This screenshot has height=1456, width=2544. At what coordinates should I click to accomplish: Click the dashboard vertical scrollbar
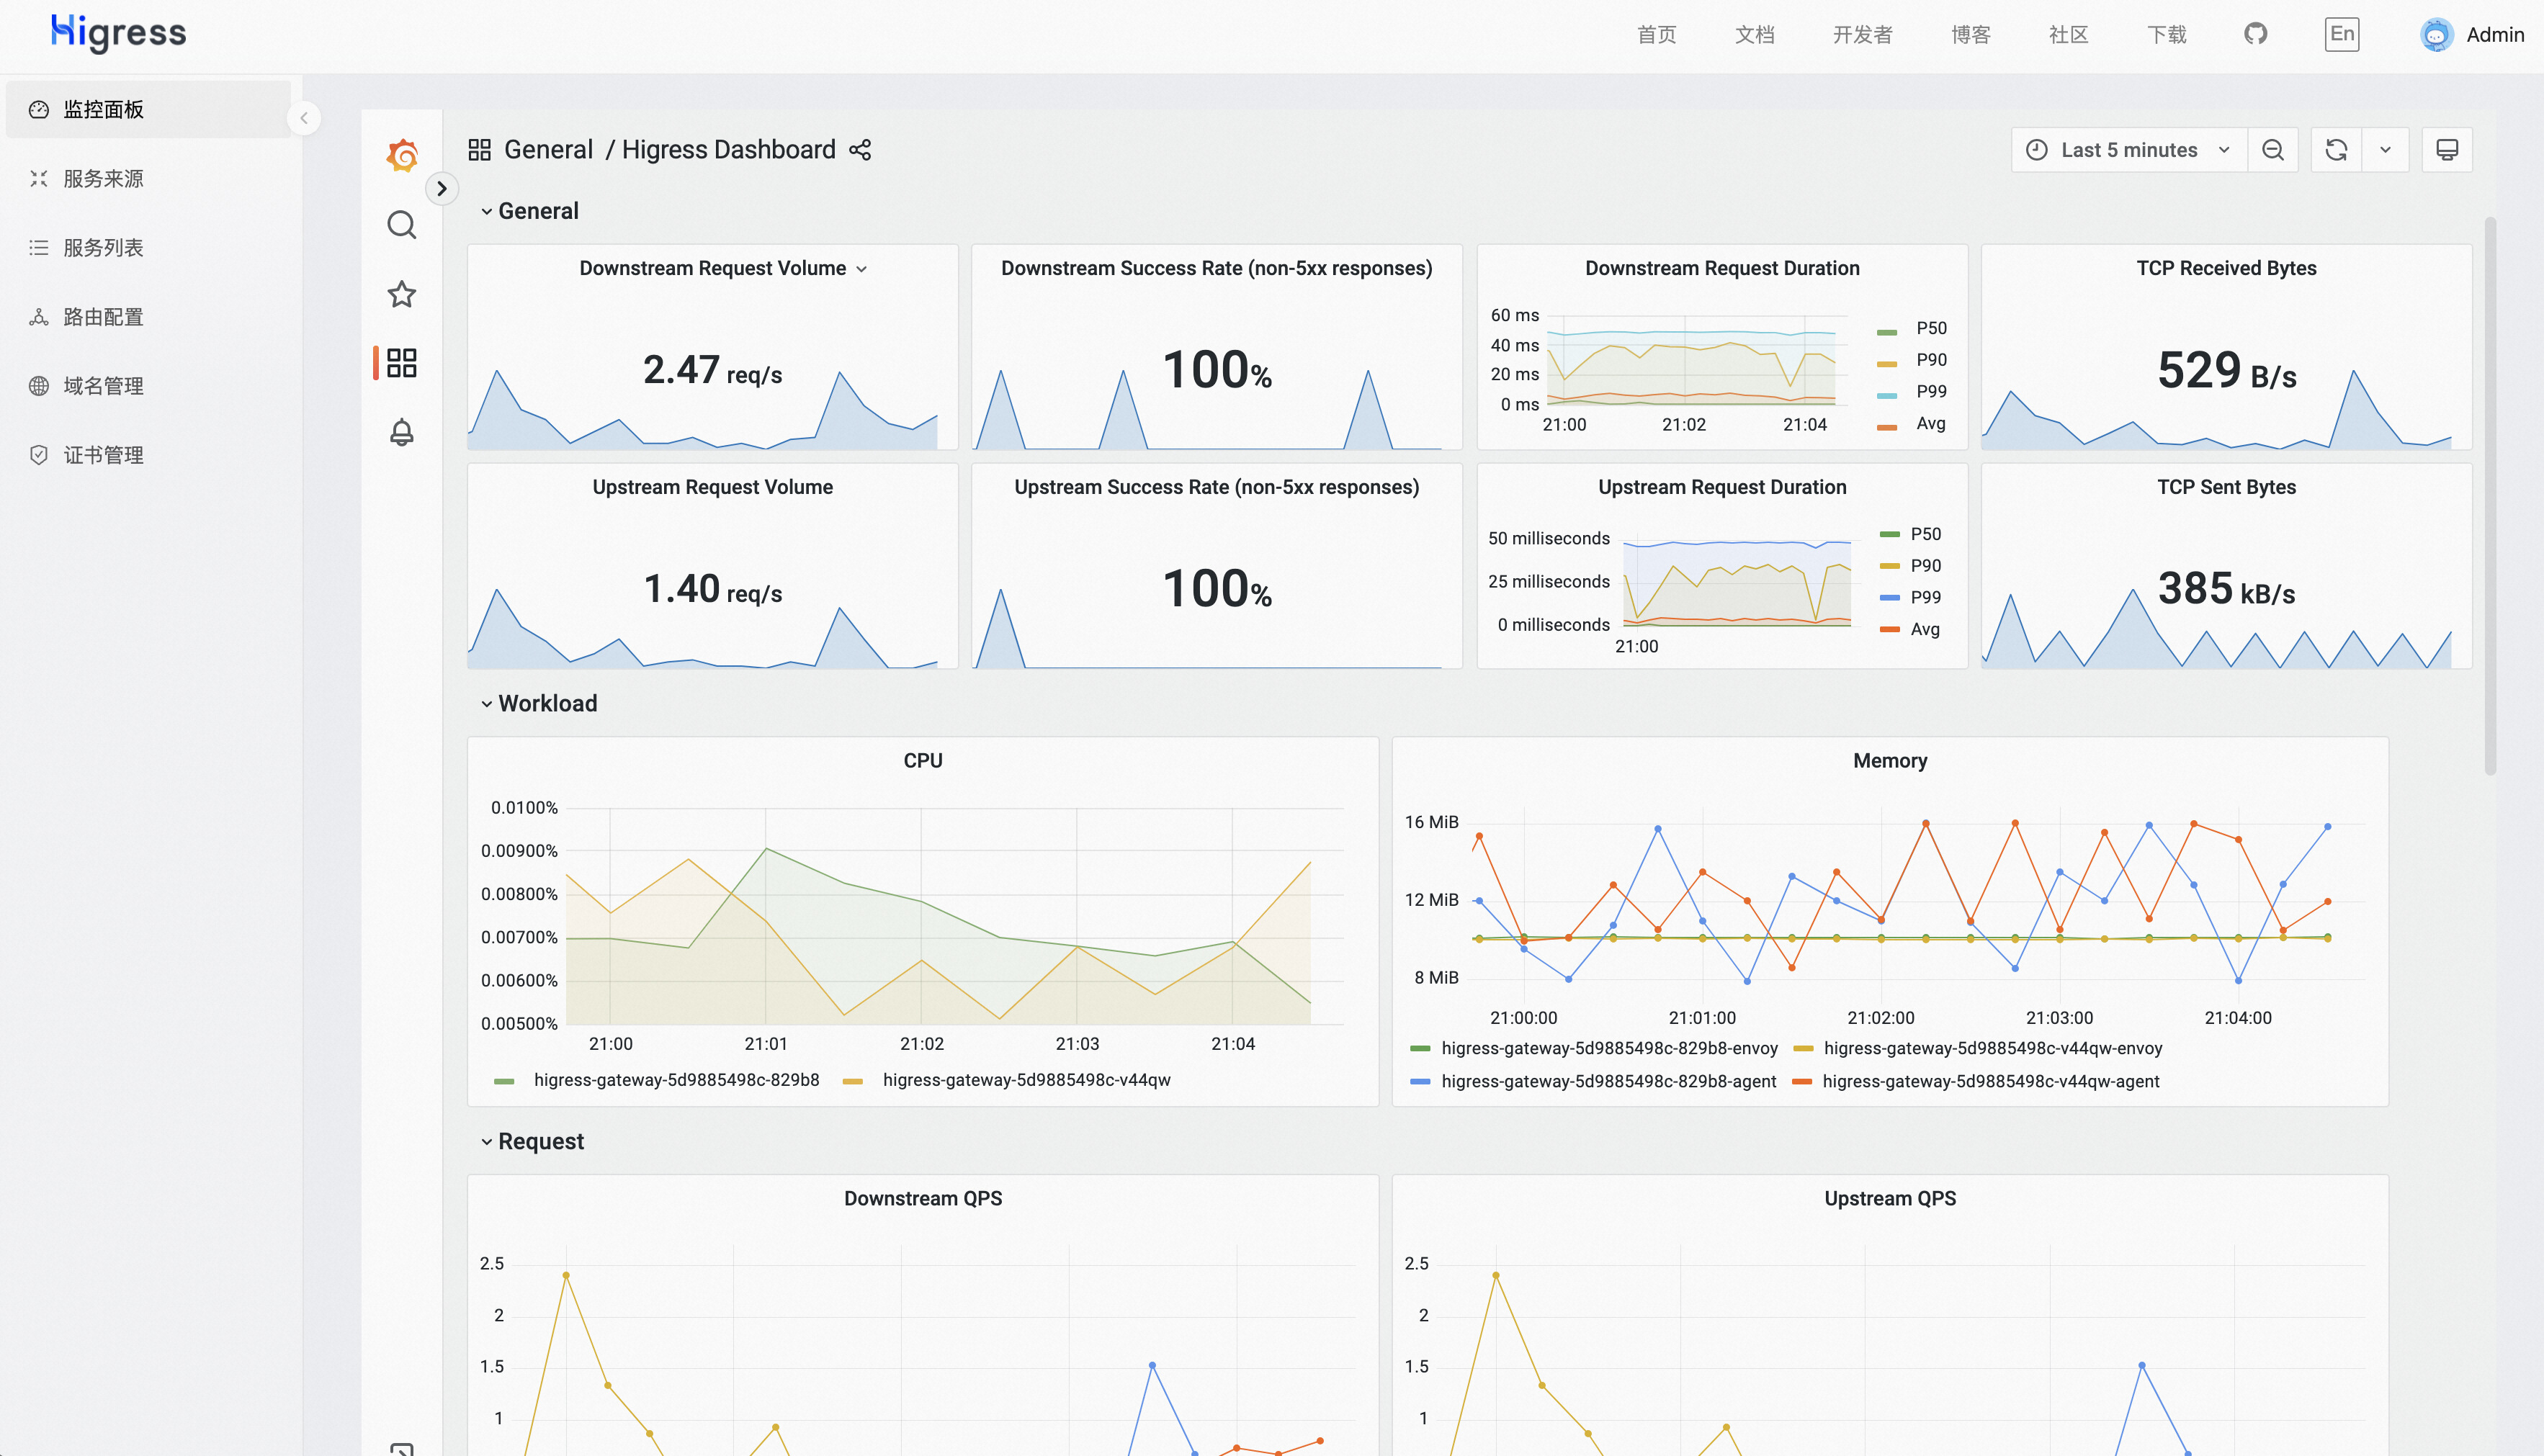[x=2489, y=495]
